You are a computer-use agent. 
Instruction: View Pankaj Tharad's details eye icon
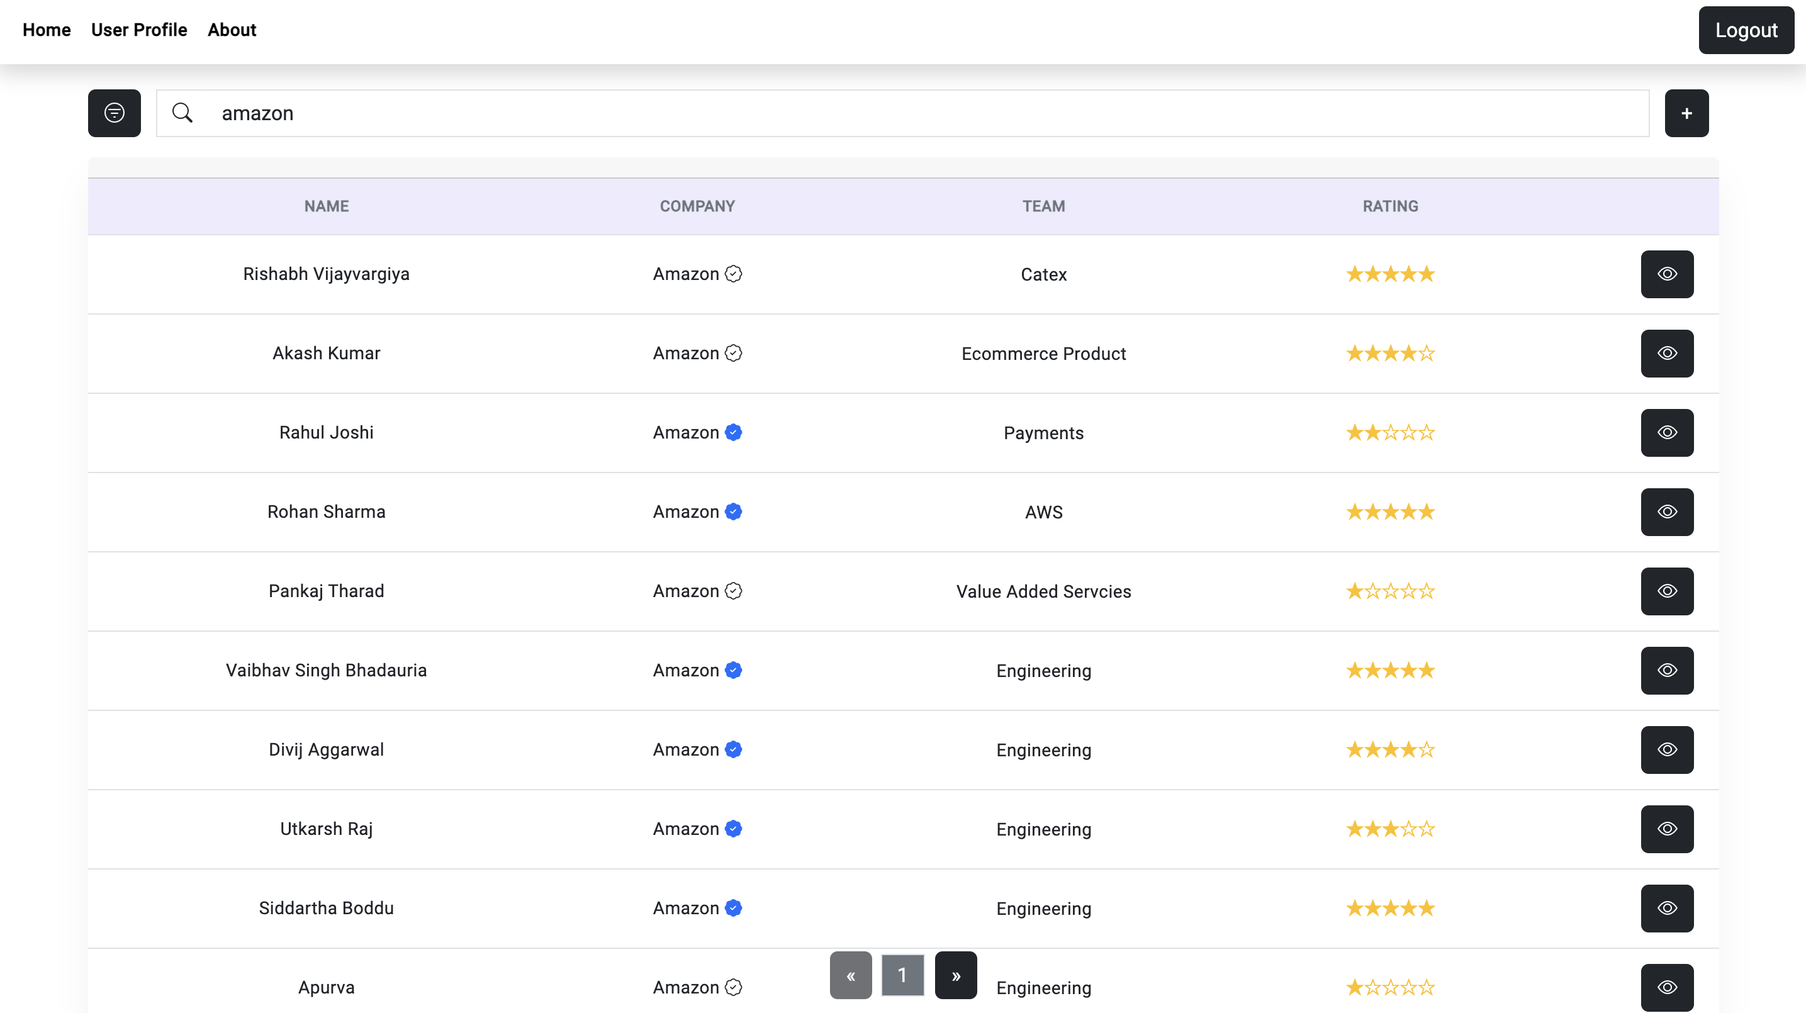[x=1667, y=591]
